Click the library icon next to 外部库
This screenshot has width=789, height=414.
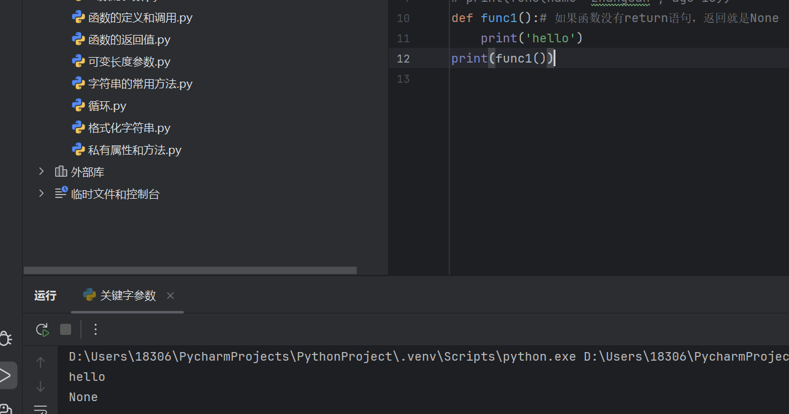click(60, 172)
